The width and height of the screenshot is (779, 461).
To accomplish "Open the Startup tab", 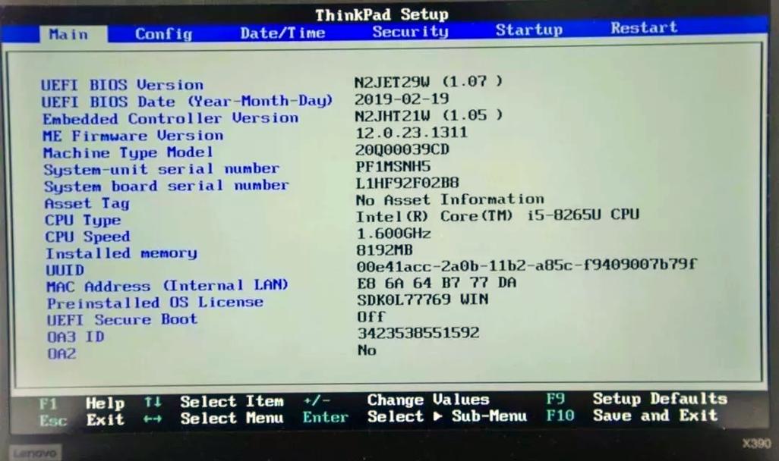I will coord(529,30).
